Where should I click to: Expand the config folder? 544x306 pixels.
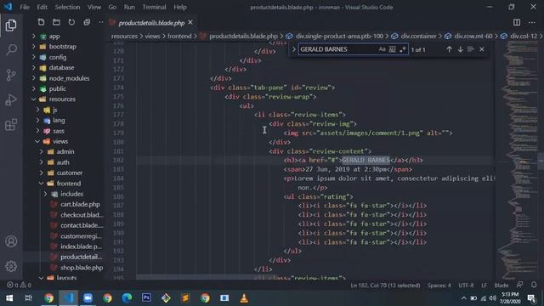[x=58, y=57]
